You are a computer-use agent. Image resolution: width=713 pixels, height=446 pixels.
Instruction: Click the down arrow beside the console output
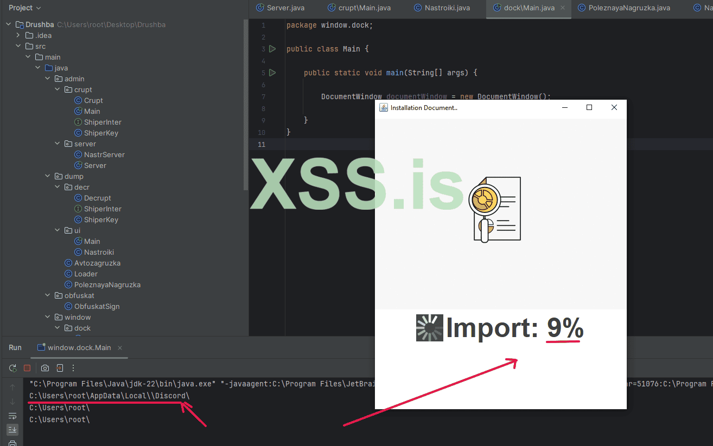point(12,402)
